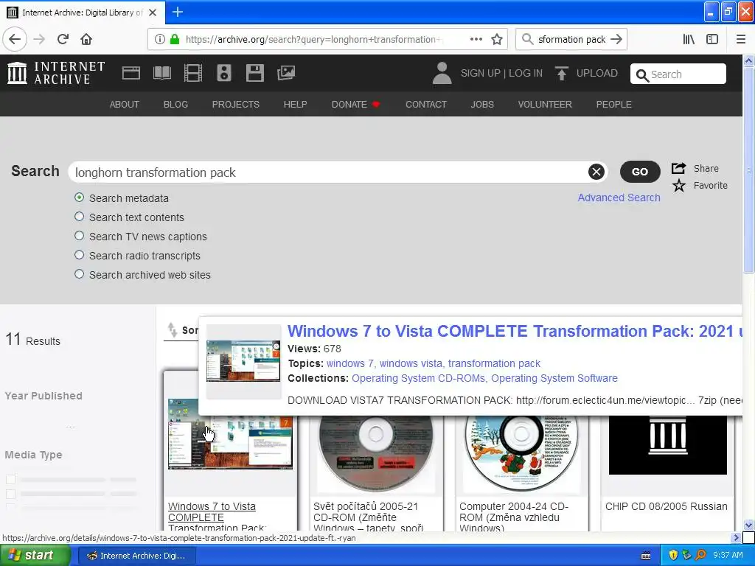Select Search radio transcripts option
This screenshot has width=755, height=566.
tap(80, 255)
